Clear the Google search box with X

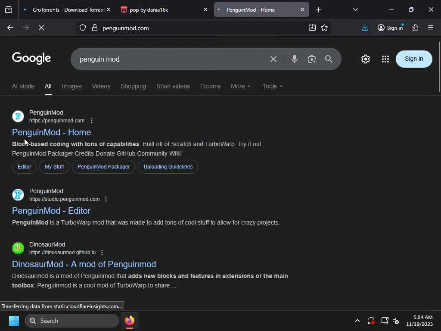tap(273, 59)
